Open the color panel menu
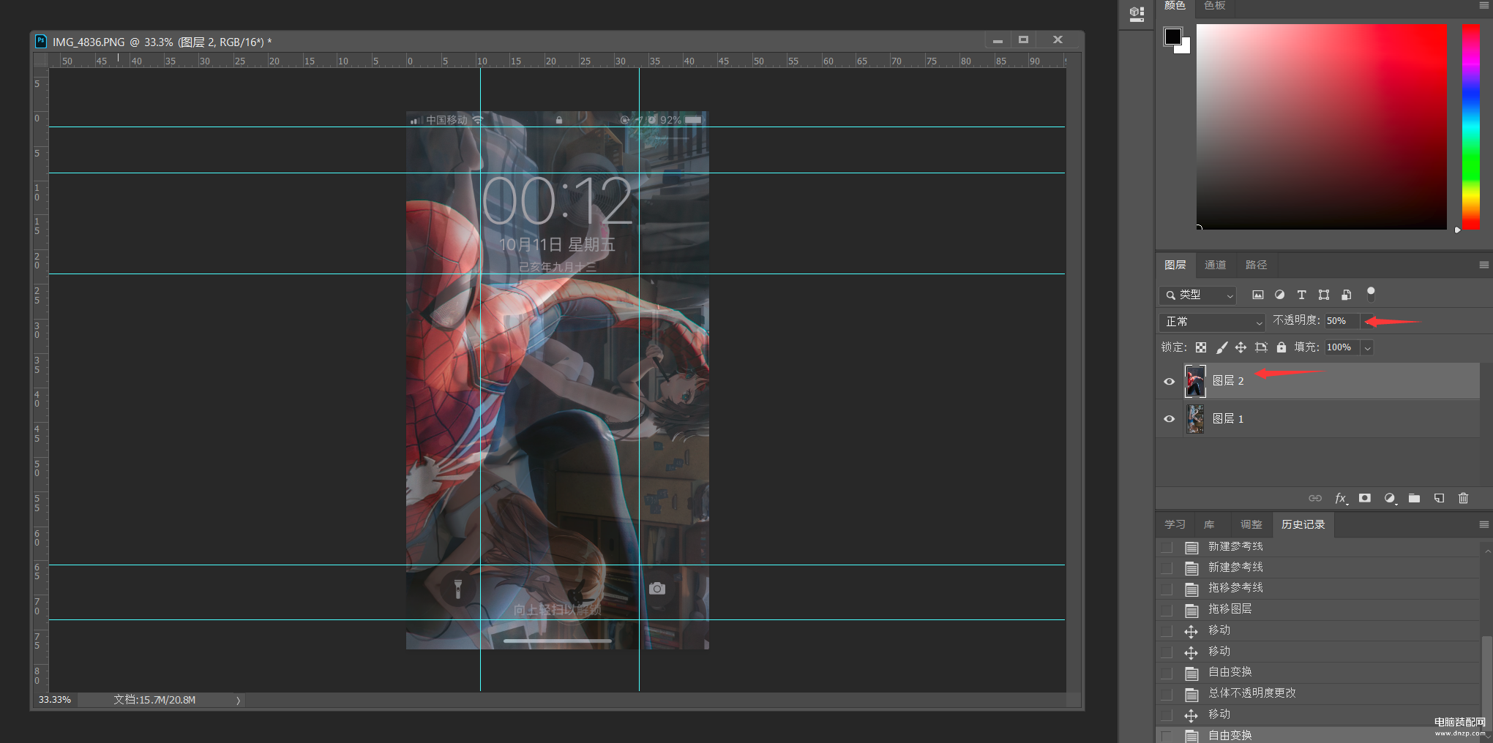Image resolution: width=1493 pixels, height=743 pixels. pos(1483,6)
